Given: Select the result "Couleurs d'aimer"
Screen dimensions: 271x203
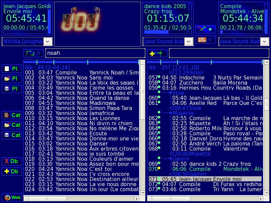Looking at the screenshot, I should 82,159.
